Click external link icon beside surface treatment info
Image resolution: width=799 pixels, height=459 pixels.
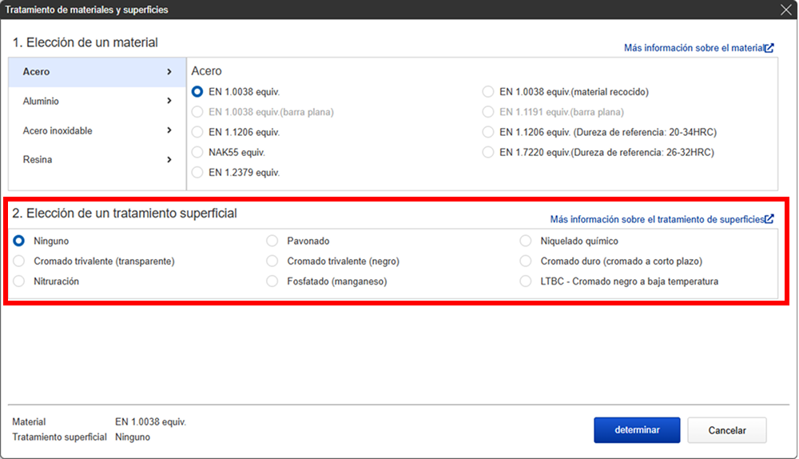(x=769, y=219)
